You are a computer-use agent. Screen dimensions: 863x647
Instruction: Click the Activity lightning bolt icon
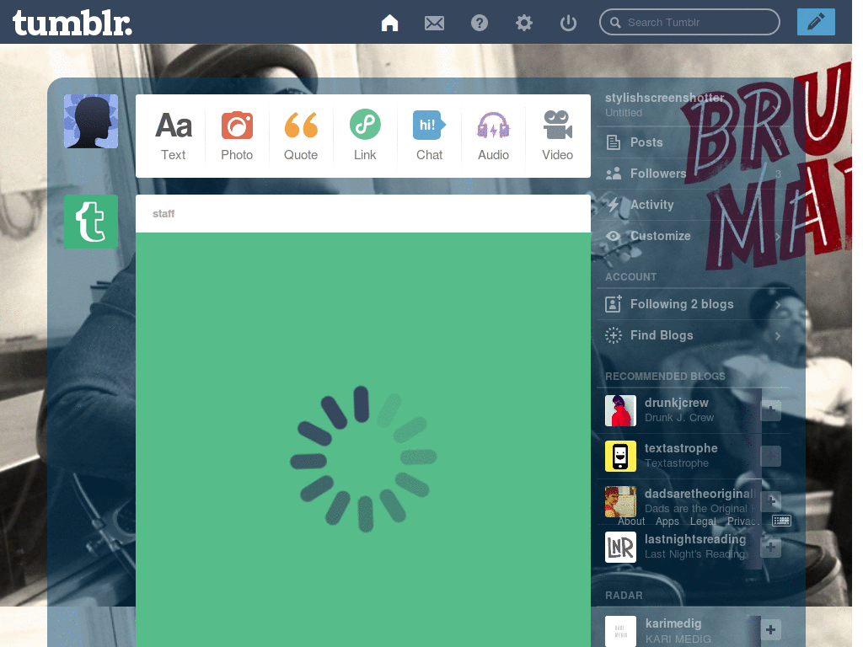click(x=614, y=205)
